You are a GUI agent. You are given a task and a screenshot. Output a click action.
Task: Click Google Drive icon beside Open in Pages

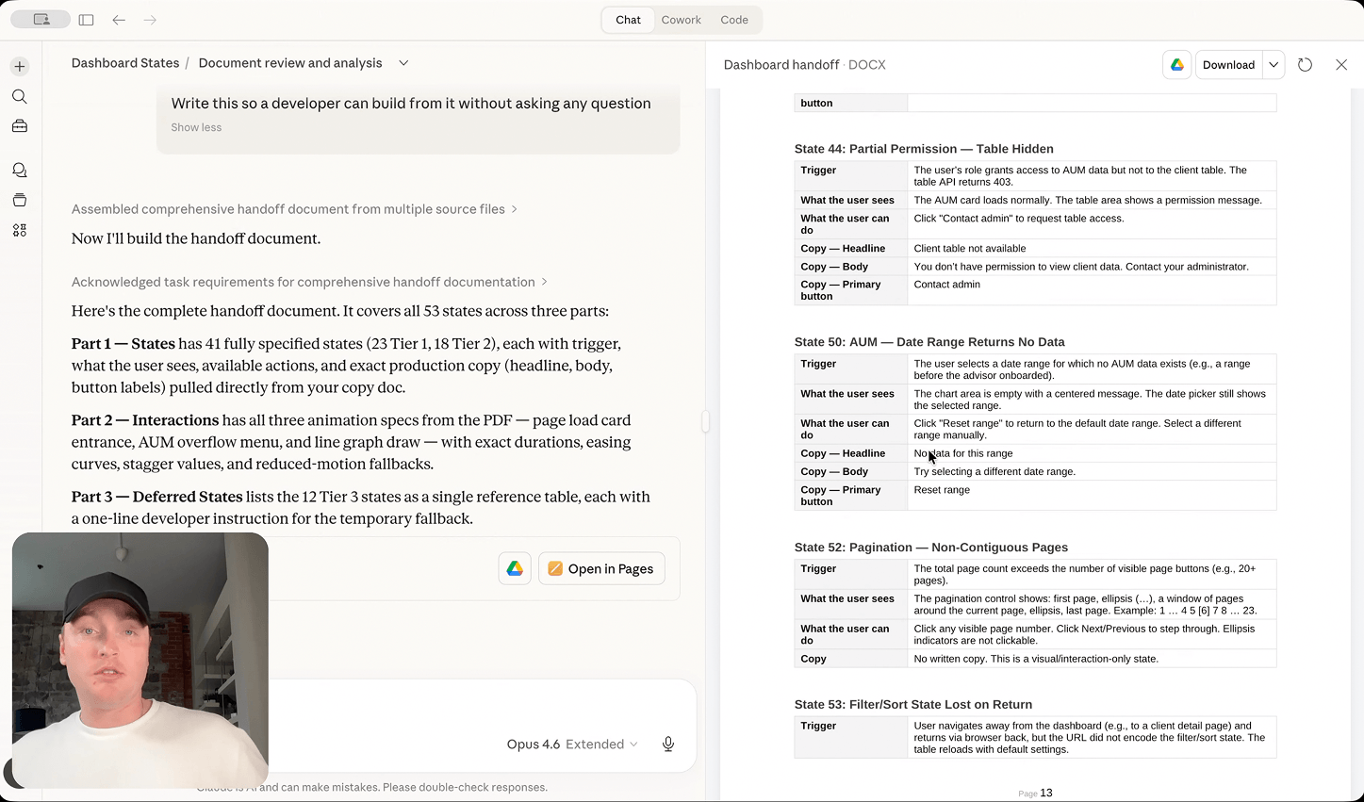pyautogui.click(x=515, y=568)
